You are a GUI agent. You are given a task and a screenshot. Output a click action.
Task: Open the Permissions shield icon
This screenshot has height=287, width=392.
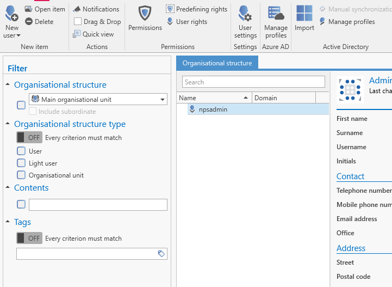[145, 13]
